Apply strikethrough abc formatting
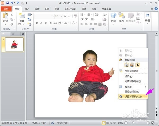159x126 pixels. click(x=55, y=23)
